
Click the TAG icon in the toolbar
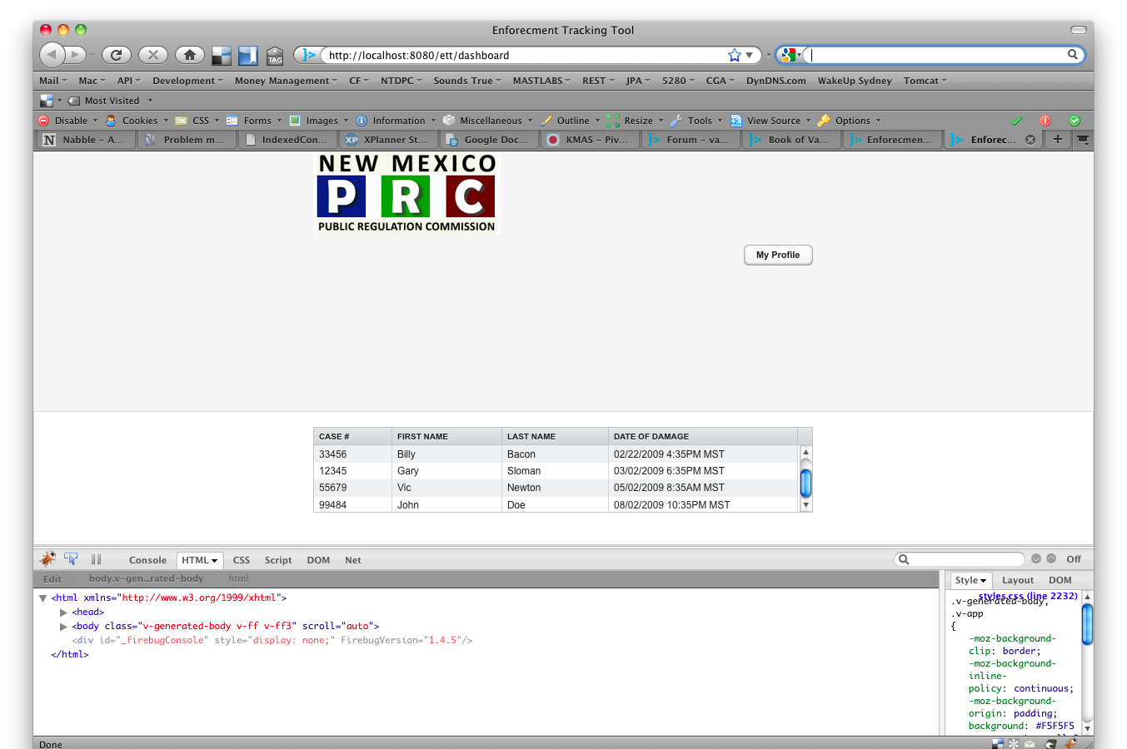(x=275, y=56)
